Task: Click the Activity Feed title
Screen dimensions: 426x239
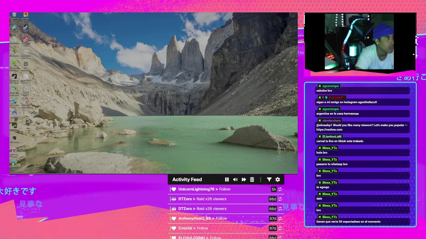Action: coord(187,180)
